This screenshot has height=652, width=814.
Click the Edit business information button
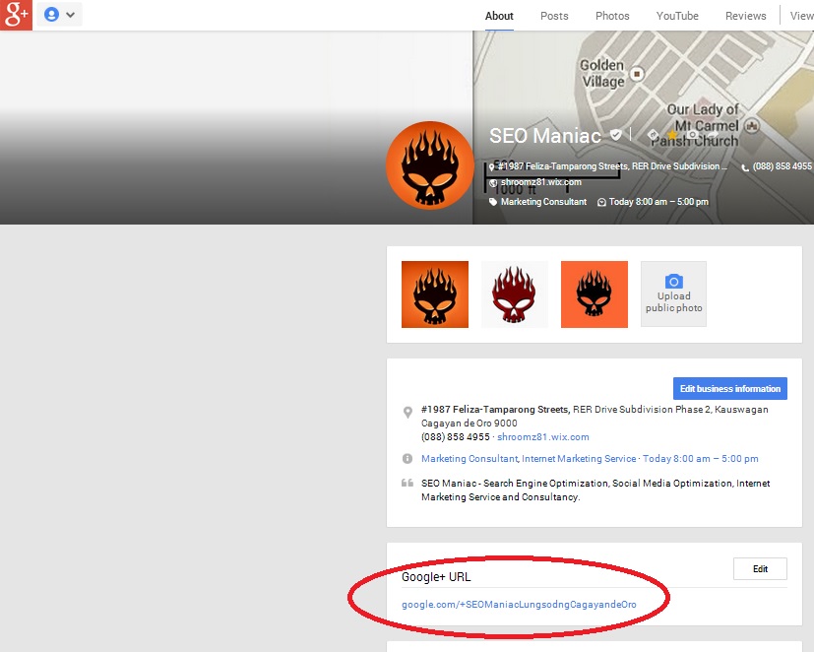point(729,388)
